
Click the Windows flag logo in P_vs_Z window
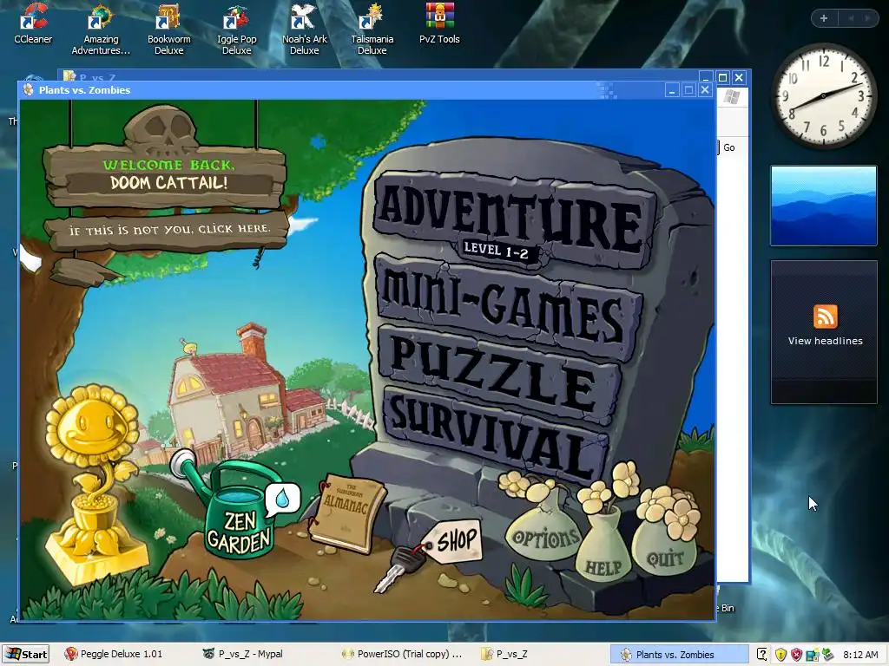[732, 97]
